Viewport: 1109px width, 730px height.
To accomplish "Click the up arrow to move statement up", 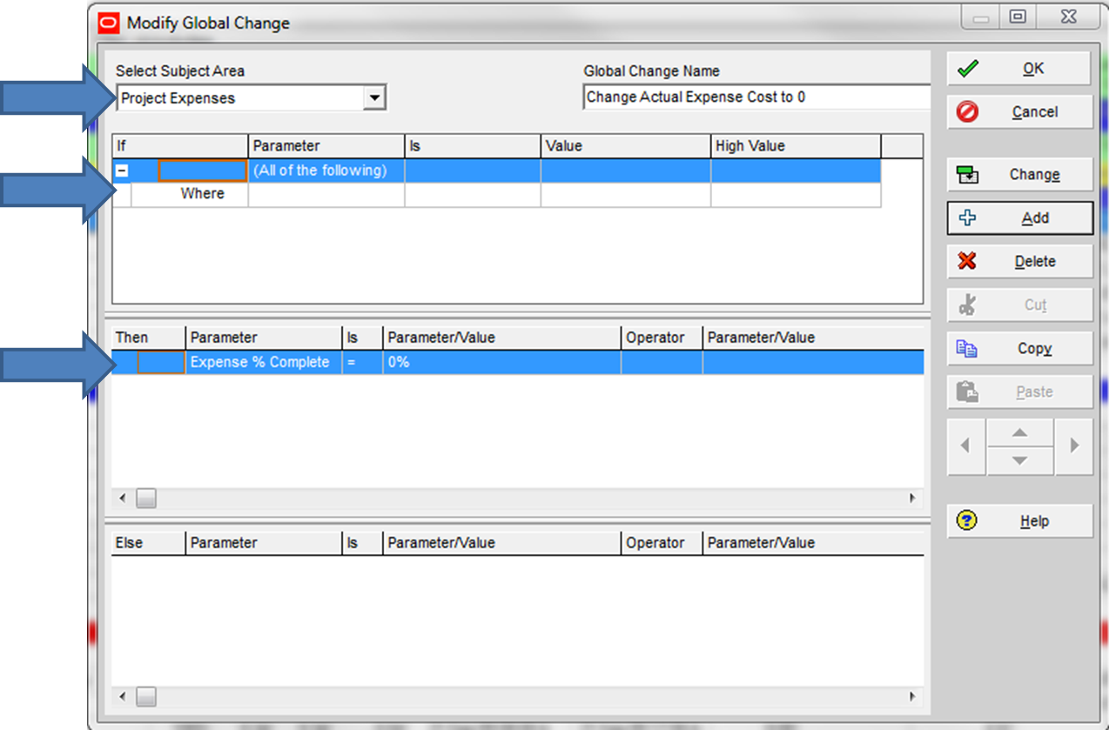I will (1018, 436).
